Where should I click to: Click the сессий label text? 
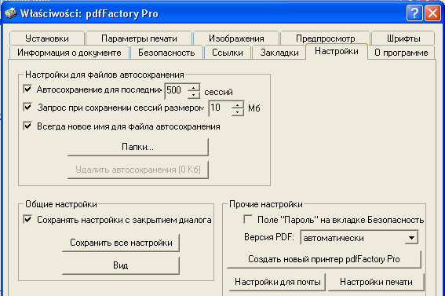[x=218, y=92]
